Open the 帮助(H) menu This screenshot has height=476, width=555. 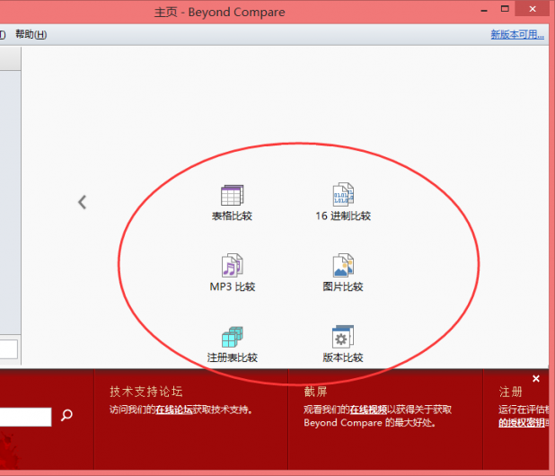click(x=31, y=34)
